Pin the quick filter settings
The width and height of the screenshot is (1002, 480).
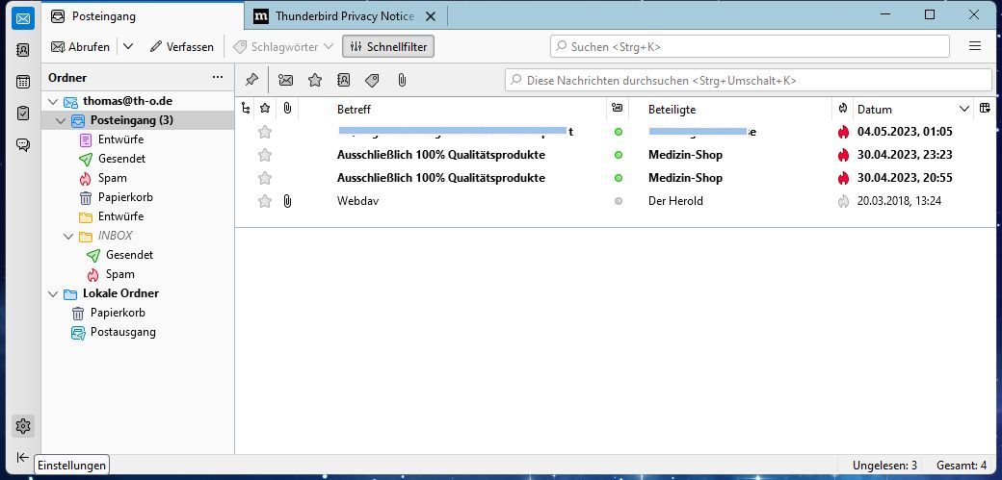[x=251, y=80]
